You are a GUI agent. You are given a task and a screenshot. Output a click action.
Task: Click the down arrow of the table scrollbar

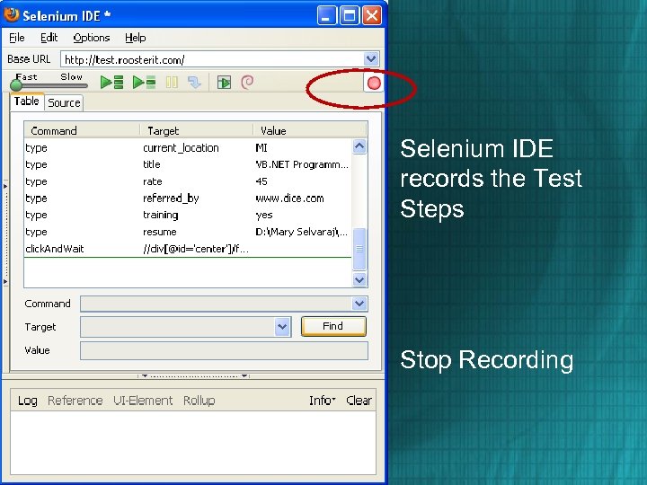[359, 279]
